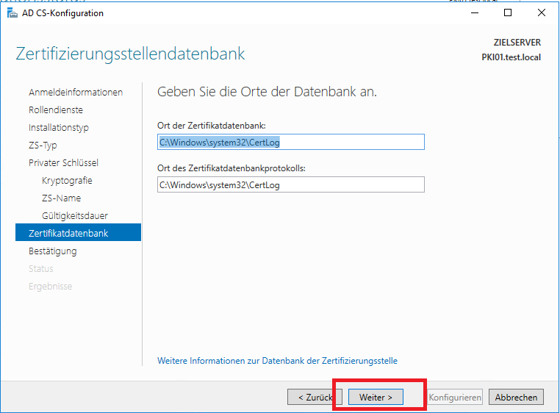Go to the Rollendienste step
Screen dimensions: 560x413
[x=56, y=109]
